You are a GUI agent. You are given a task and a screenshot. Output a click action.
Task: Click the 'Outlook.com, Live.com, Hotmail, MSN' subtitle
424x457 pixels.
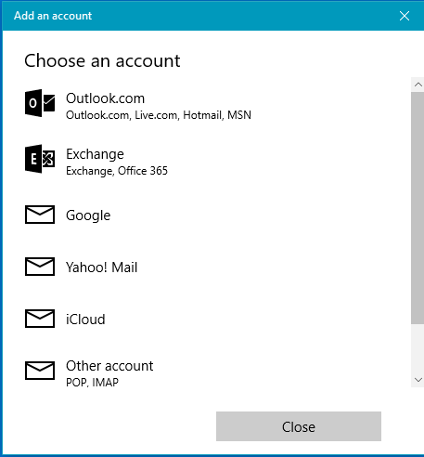click(x=159, y=115)
